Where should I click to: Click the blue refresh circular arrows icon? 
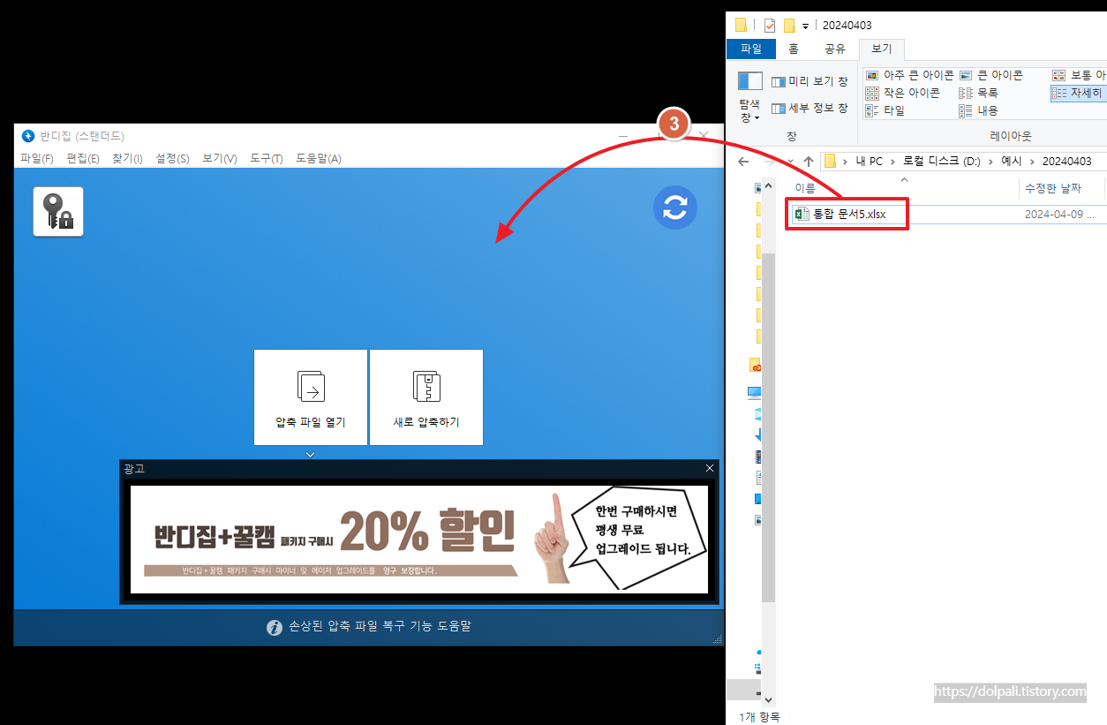pos(675,208)
